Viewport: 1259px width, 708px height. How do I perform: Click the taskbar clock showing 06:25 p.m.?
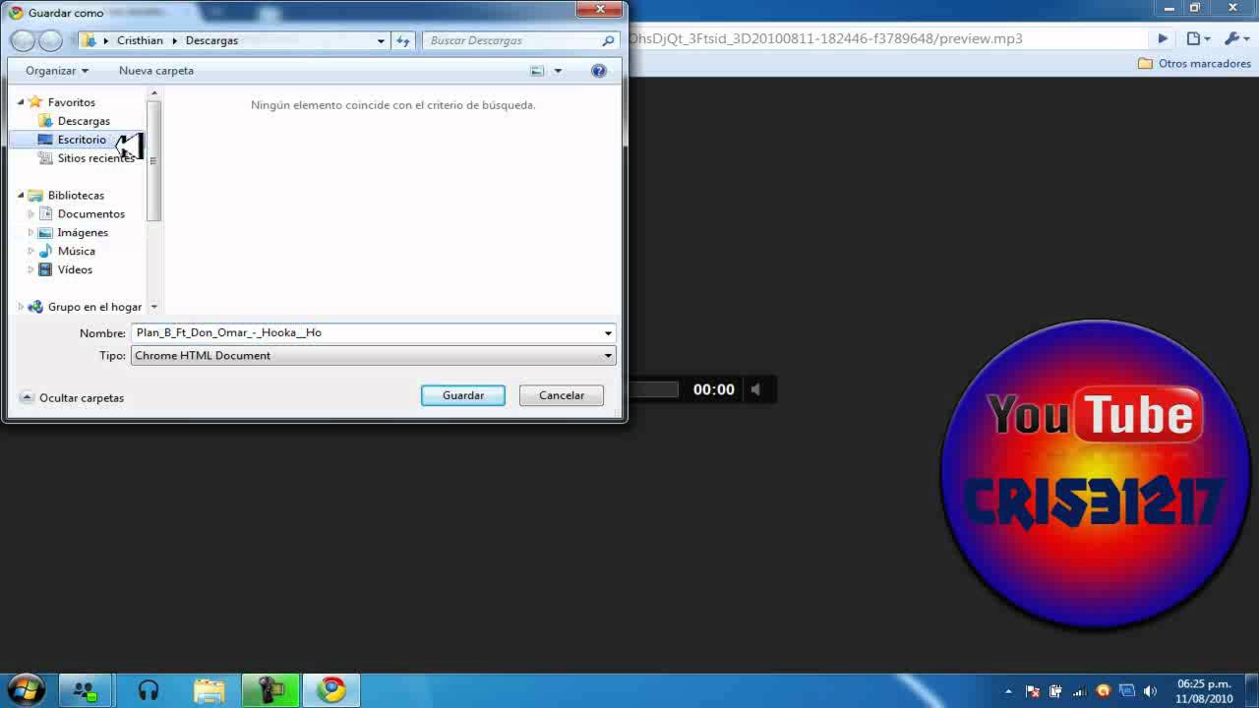(x=1205, y=691)
